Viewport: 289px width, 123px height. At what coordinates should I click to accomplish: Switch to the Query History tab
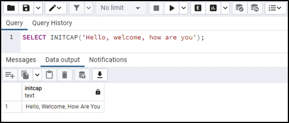[x=52, y=23]
